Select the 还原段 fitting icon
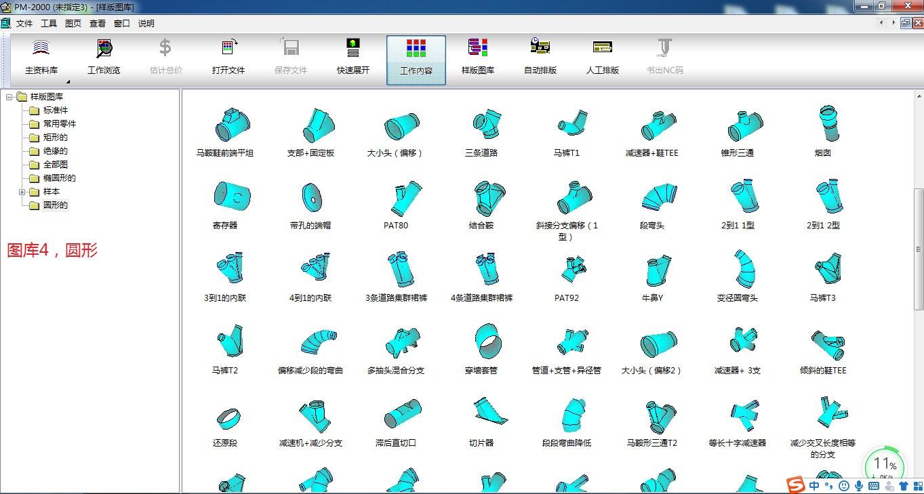The width and height of the screenshot is (924, 494). click(227, 419)
